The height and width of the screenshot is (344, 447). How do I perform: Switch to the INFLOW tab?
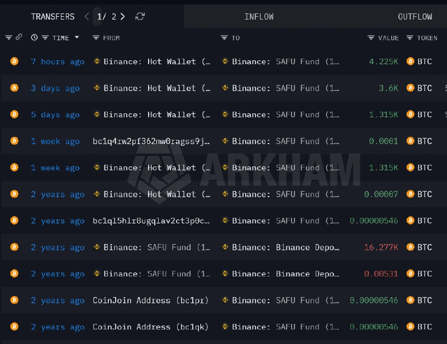(259, 17)
